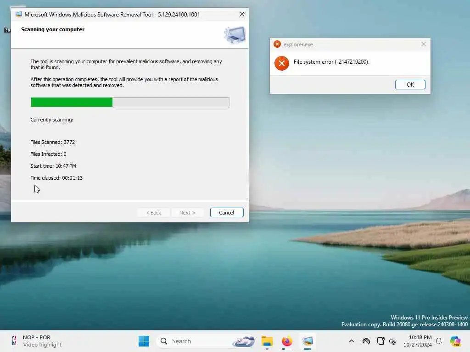The width and height of the screenshot is (470, 352).
Task: Click the Removal Tool title bar icon
Action: click(18, 14)
